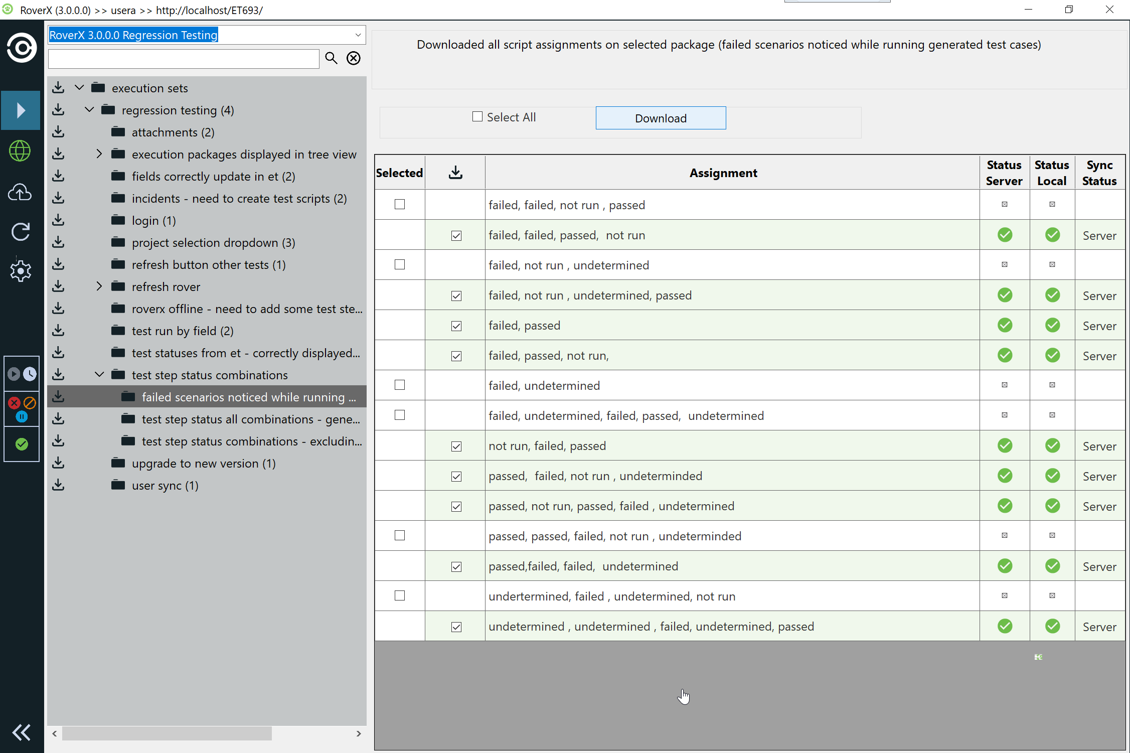Click the globe icon in sidebar
The height and width of the screenshot is (753, 1130).
click(x=21, y=151)
